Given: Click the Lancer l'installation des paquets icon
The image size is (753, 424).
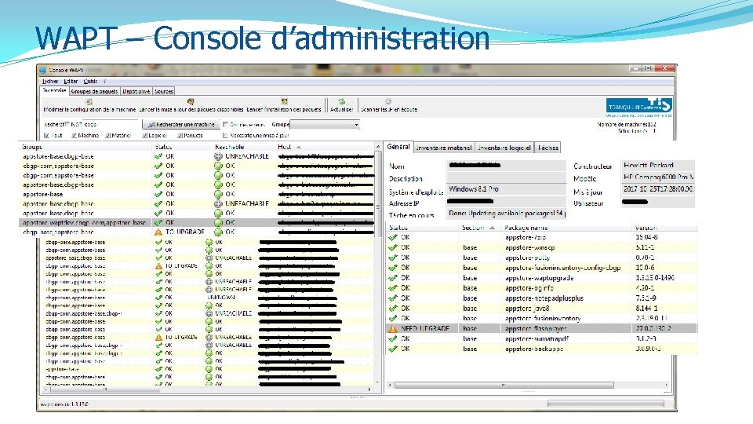Looking at the screenshot, I should (x=284, y=102).
